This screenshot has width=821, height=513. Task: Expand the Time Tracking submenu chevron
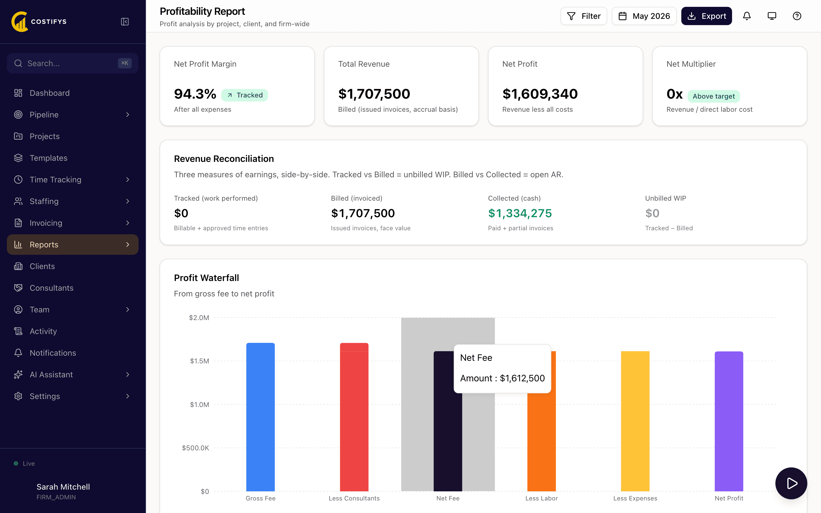127,180
